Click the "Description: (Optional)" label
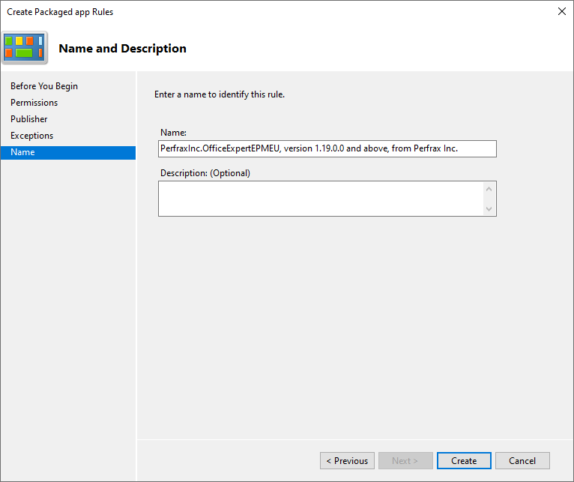Viewport: 574px width, 482px height. (205, 173)
